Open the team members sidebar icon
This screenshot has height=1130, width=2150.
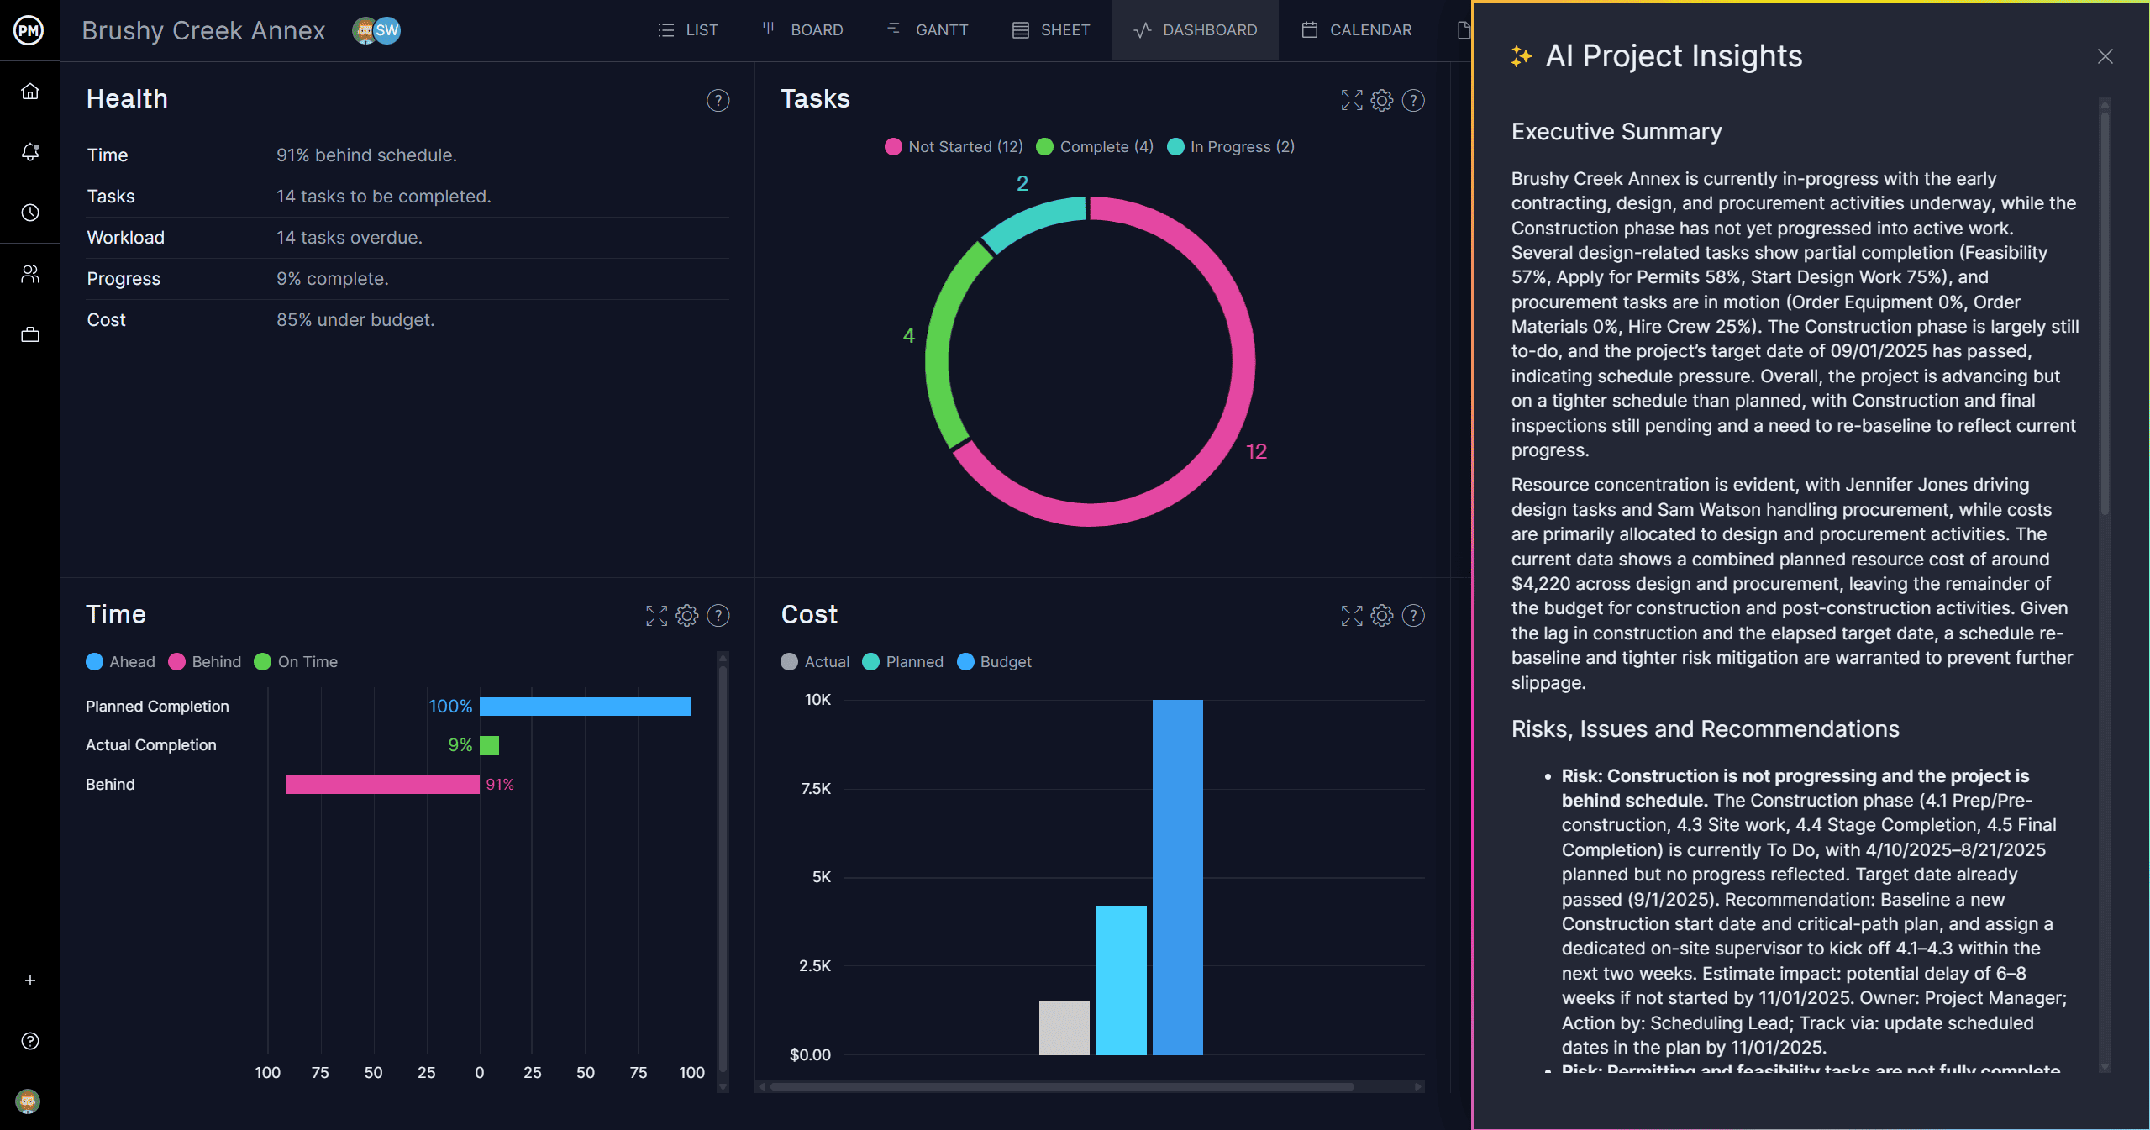click(x=30, y=274)
